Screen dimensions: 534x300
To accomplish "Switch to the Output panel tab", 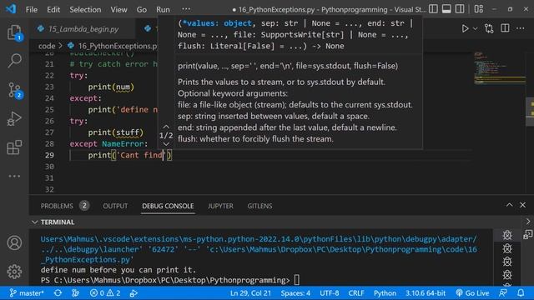I will [x=115, y=206].
